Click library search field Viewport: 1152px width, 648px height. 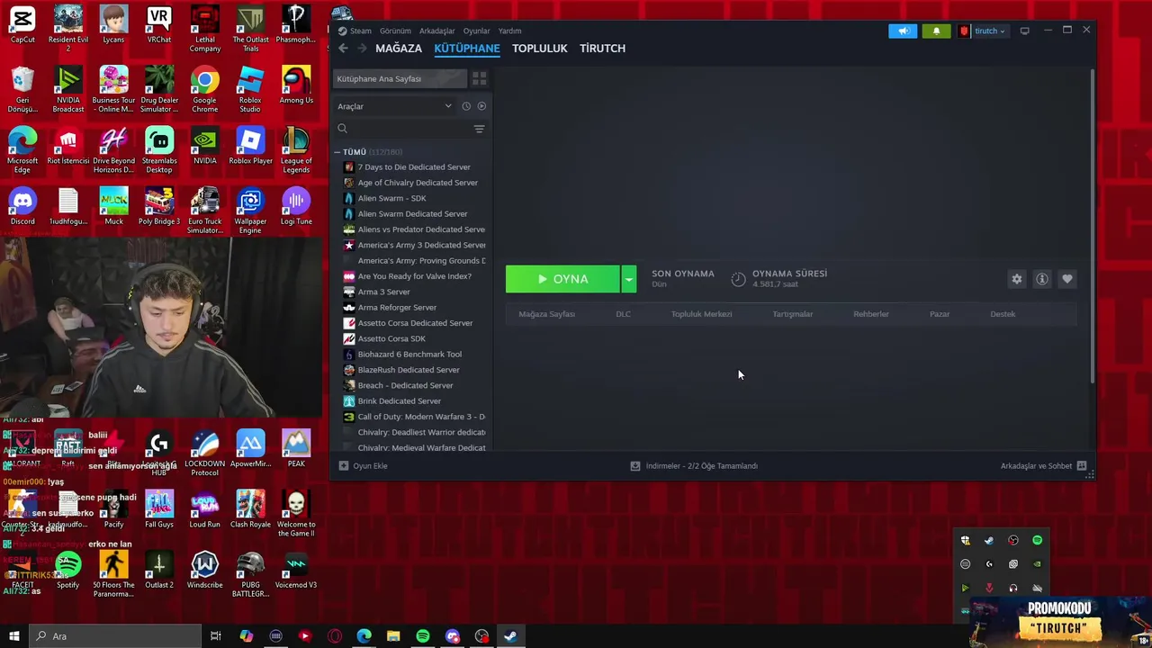[x=402, y=129]
